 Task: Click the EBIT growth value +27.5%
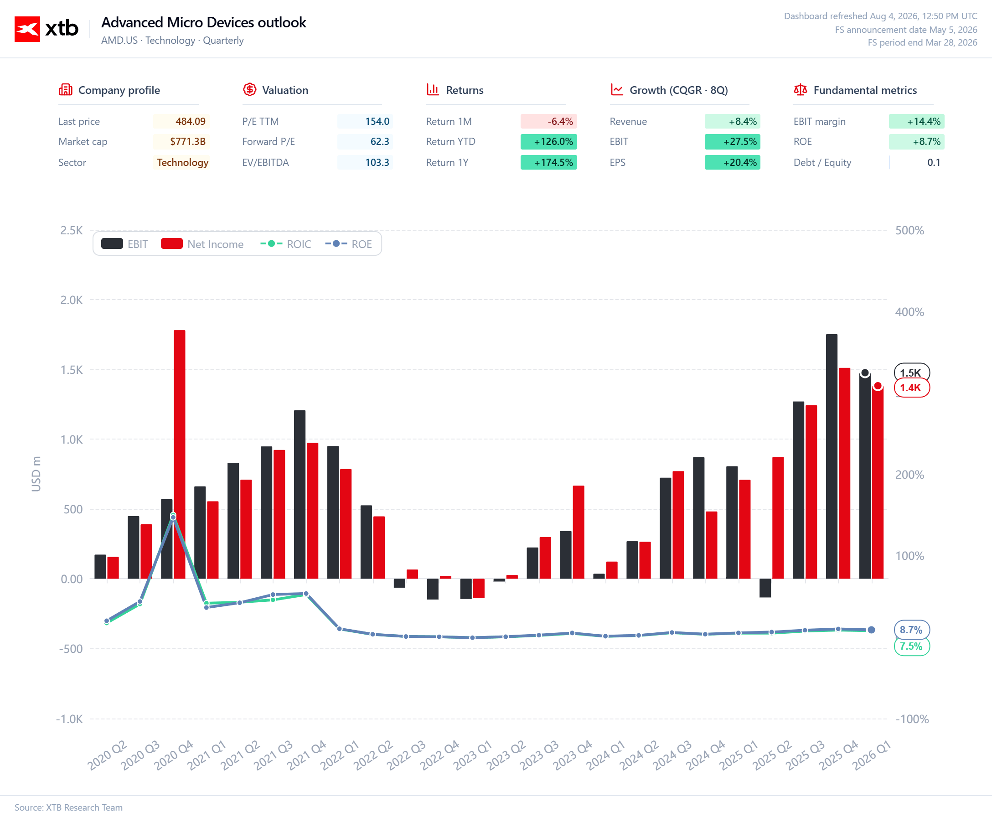[732, 142]
